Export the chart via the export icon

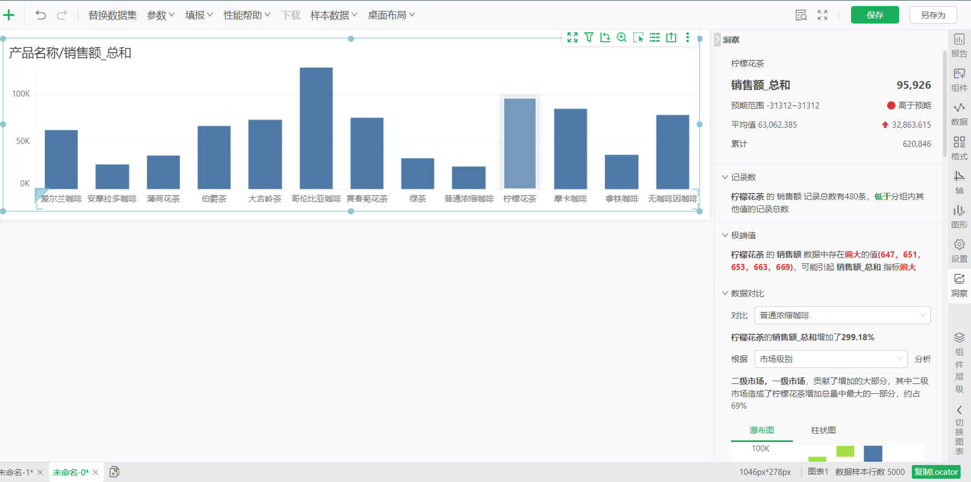click(x=671, y=37)
